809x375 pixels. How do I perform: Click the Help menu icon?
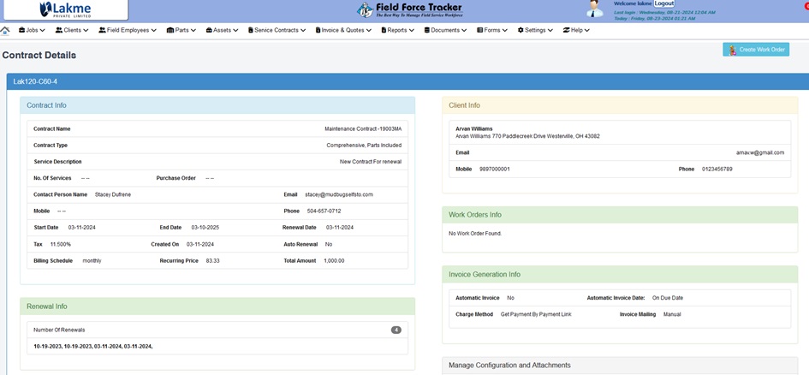coord(566,31)
